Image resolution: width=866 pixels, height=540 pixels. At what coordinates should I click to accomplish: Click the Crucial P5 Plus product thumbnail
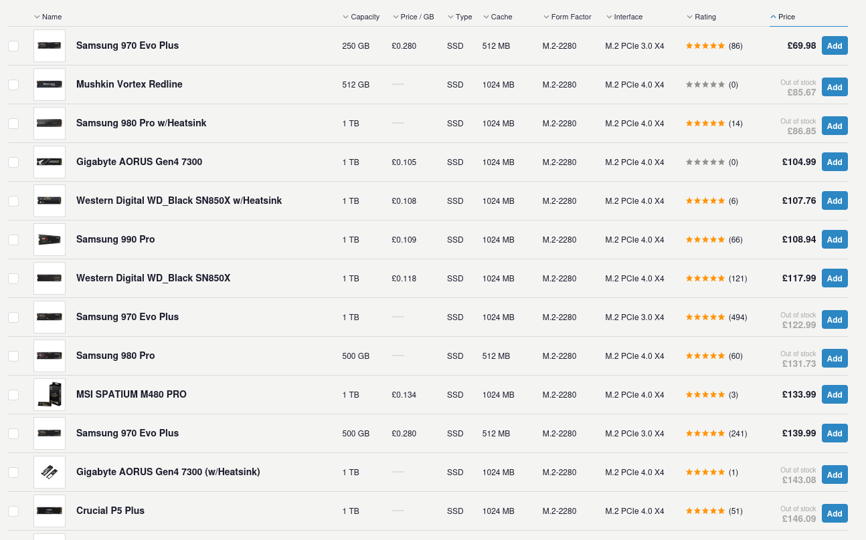click(x=50, y=511)
